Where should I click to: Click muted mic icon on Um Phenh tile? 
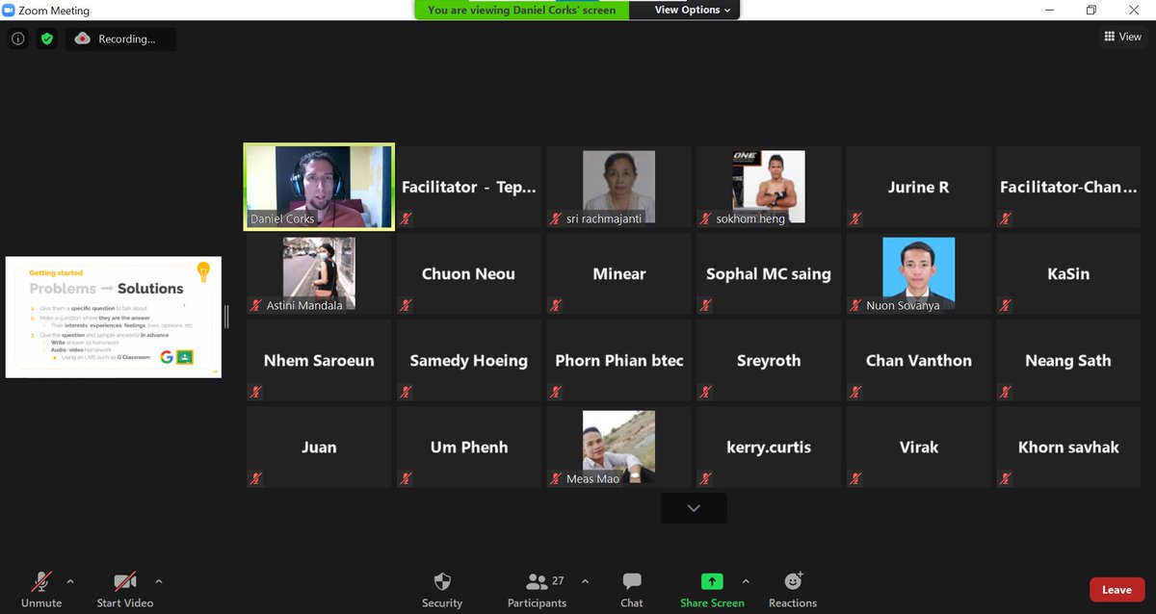406,478
